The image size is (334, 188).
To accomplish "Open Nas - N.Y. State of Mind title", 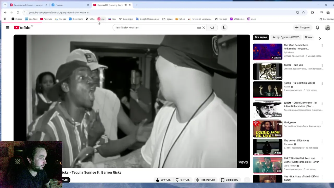I will [301, 178].
